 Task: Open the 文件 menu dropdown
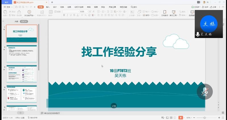(9, 7)
